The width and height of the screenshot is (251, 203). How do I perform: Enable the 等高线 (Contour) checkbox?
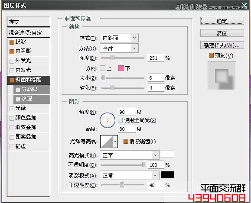point(18,90)
